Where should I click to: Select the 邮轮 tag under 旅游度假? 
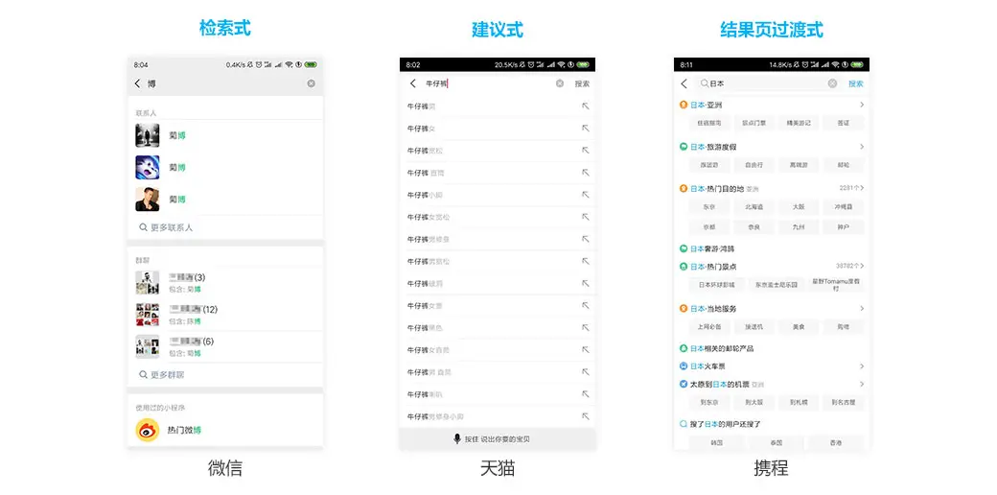click(843, 165)
